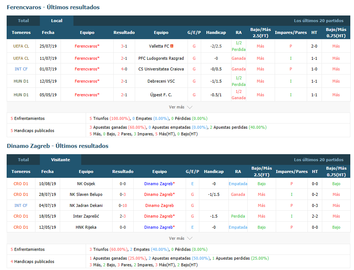Open UEFA CL tournament on 11/07/19 row
The image size is (354, 270).
[x=21, y=58]
